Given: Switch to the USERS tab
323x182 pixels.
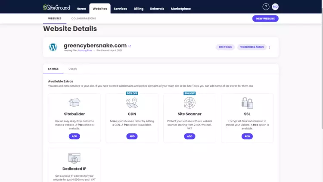Looking at the screenshot, I should coord(73,69).
